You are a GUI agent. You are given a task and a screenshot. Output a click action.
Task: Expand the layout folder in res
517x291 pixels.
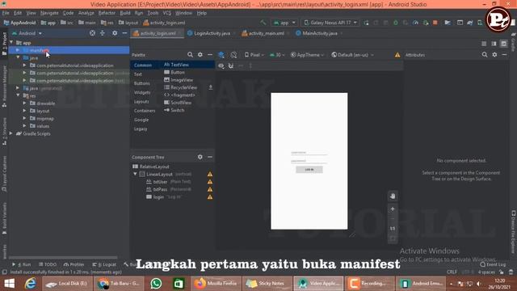click(x=24, y=111)
